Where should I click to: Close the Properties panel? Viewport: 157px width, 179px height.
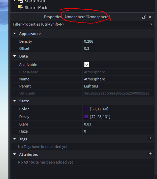click(150, 17)
